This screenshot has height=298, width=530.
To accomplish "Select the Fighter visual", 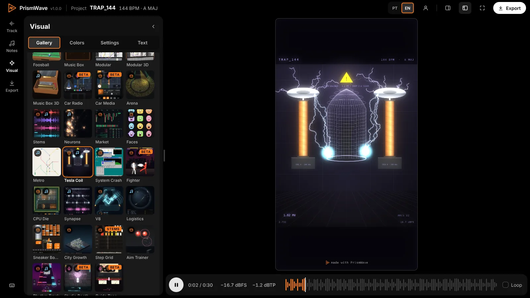I will 140,165.
